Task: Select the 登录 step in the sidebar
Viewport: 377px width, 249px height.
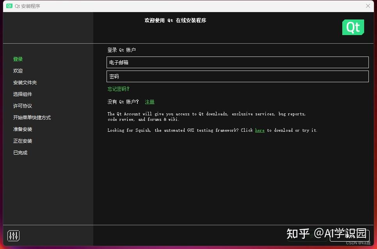Action: click(x=18, y=59)
